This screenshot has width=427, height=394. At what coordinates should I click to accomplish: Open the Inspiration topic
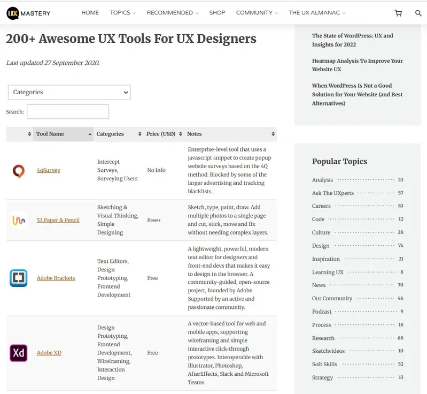(325, 259)
